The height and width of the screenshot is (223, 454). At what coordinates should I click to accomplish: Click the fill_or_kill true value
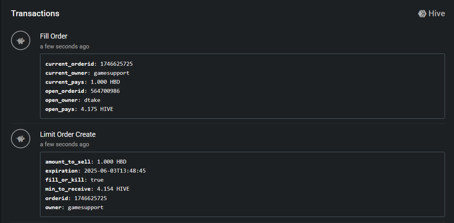click(x=97, y=180)
